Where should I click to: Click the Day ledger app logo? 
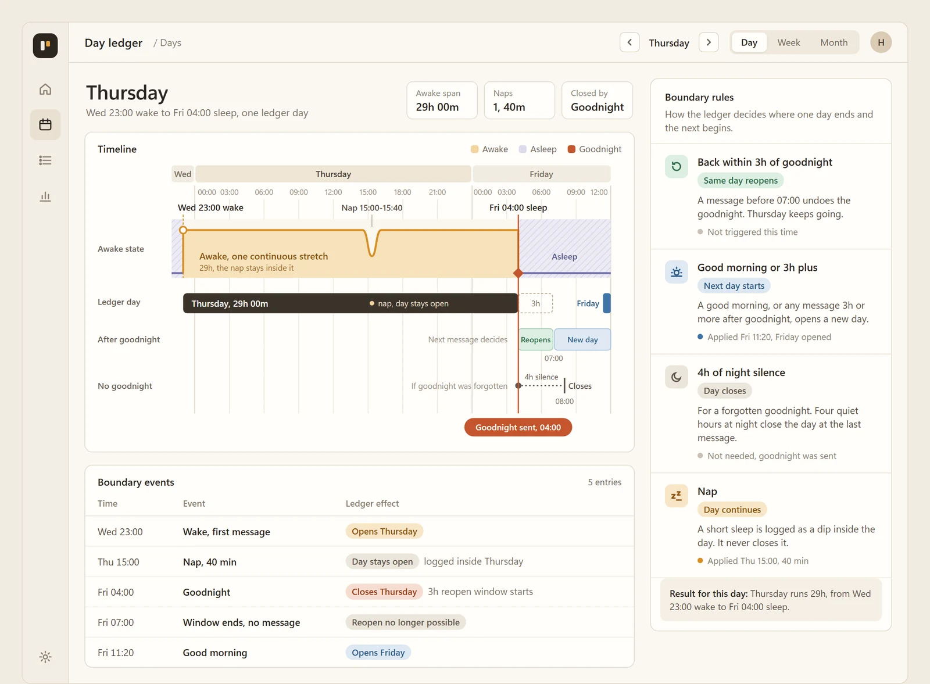[x=45, y=45]
